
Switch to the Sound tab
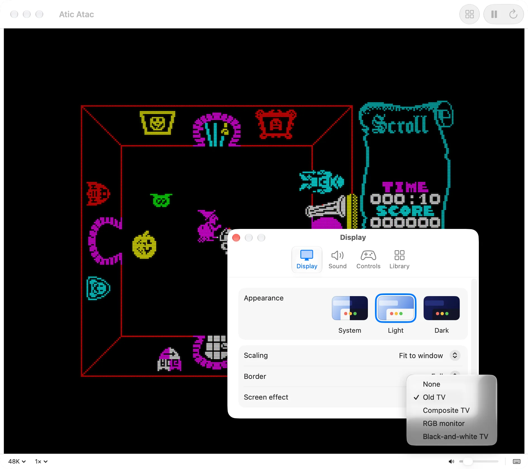pos(337,259)
